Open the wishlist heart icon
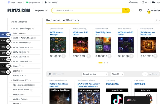The height and width of the screenshot is (104, 167). click(x=140, y=10)
